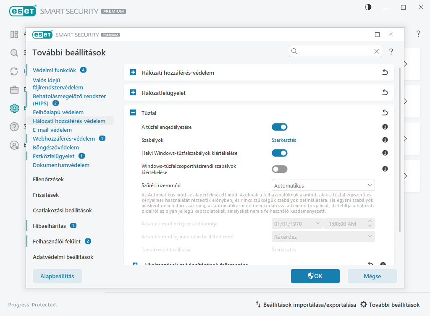Click the Szerkesztés link for Szabályok
This screenshot has width=430, height=316.
click(x=284, y=140)
